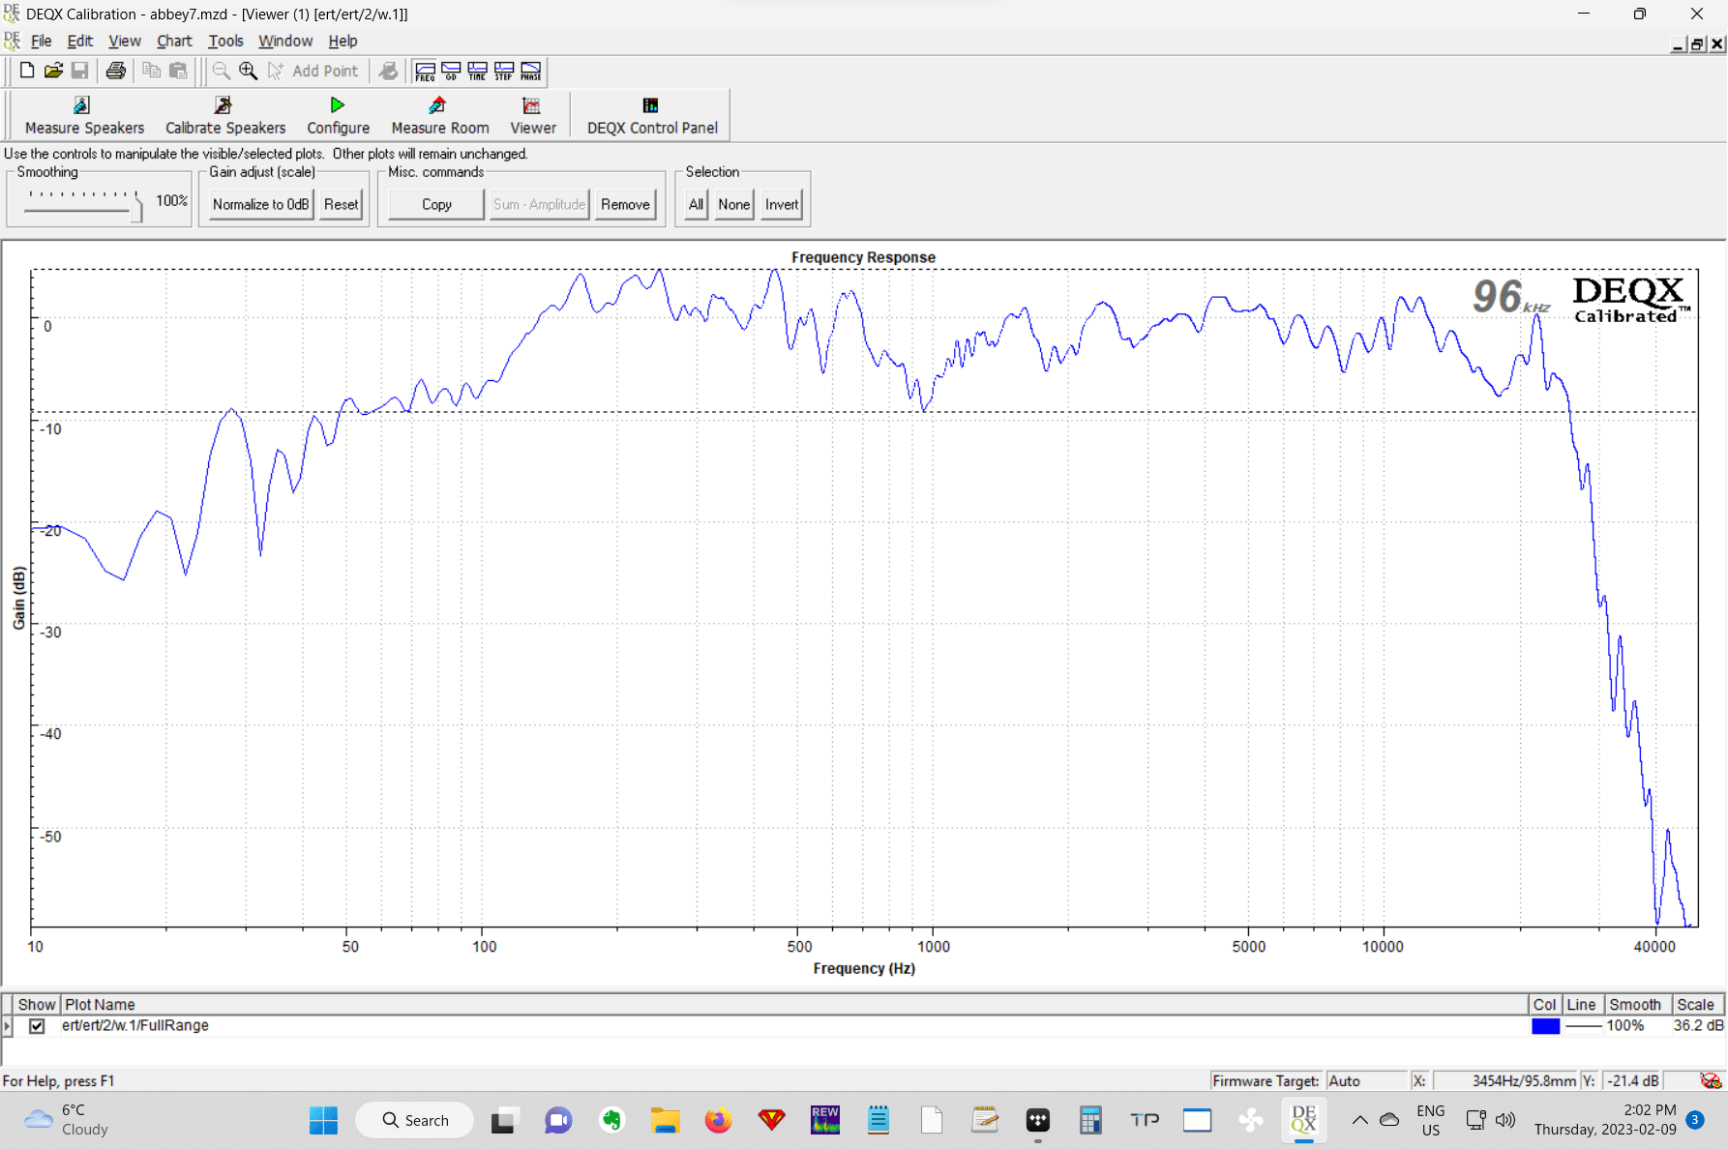
Task: Restore the inner viewer child window
Action: (x=1697, y=44)
